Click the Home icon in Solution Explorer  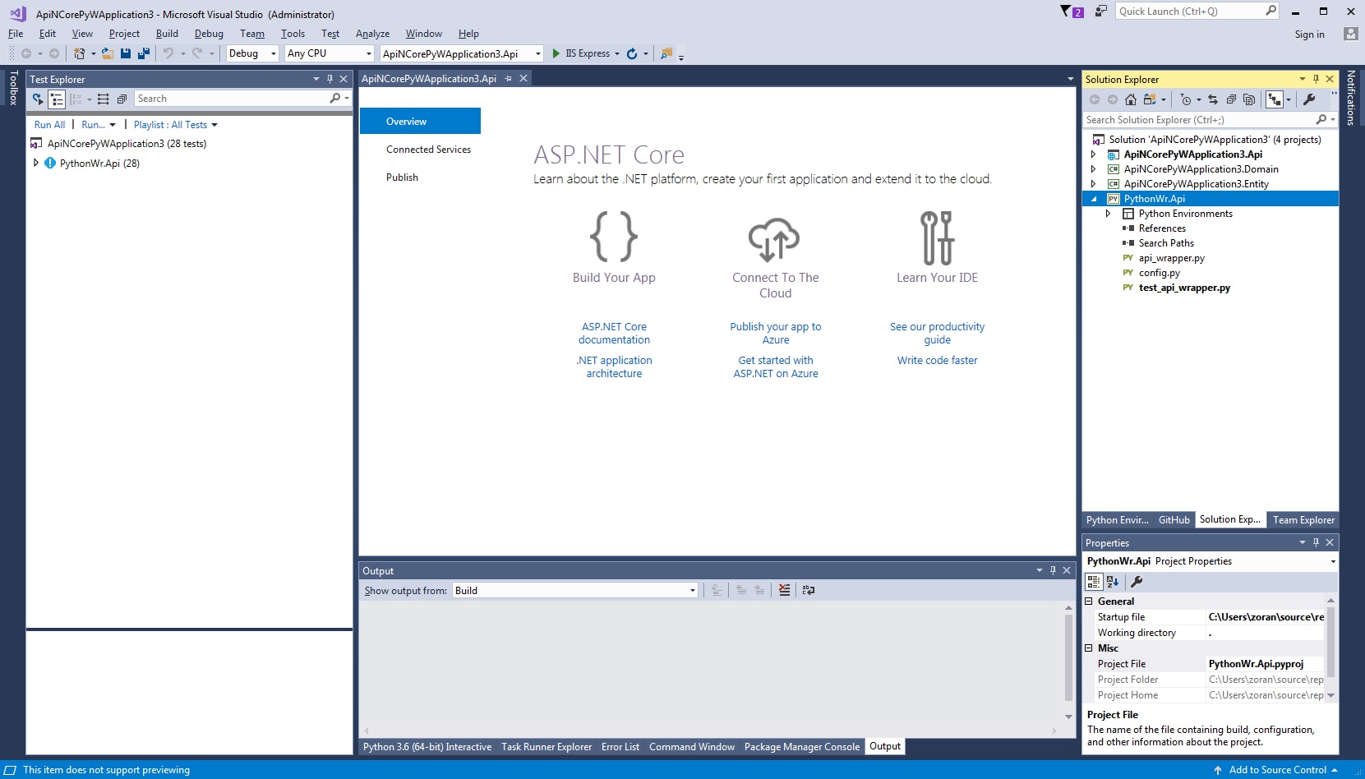[x=1132, y=99]
